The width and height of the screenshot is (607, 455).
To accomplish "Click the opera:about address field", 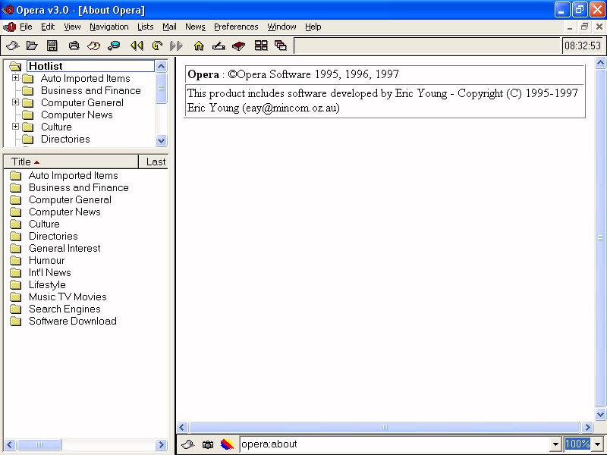I will click(395, 444).
